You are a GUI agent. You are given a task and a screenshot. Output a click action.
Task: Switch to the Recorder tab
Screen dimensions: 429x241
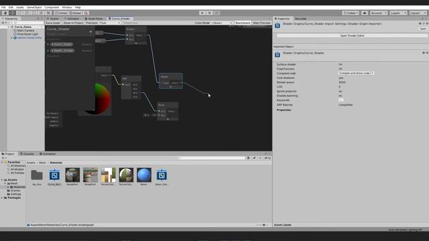301,19
